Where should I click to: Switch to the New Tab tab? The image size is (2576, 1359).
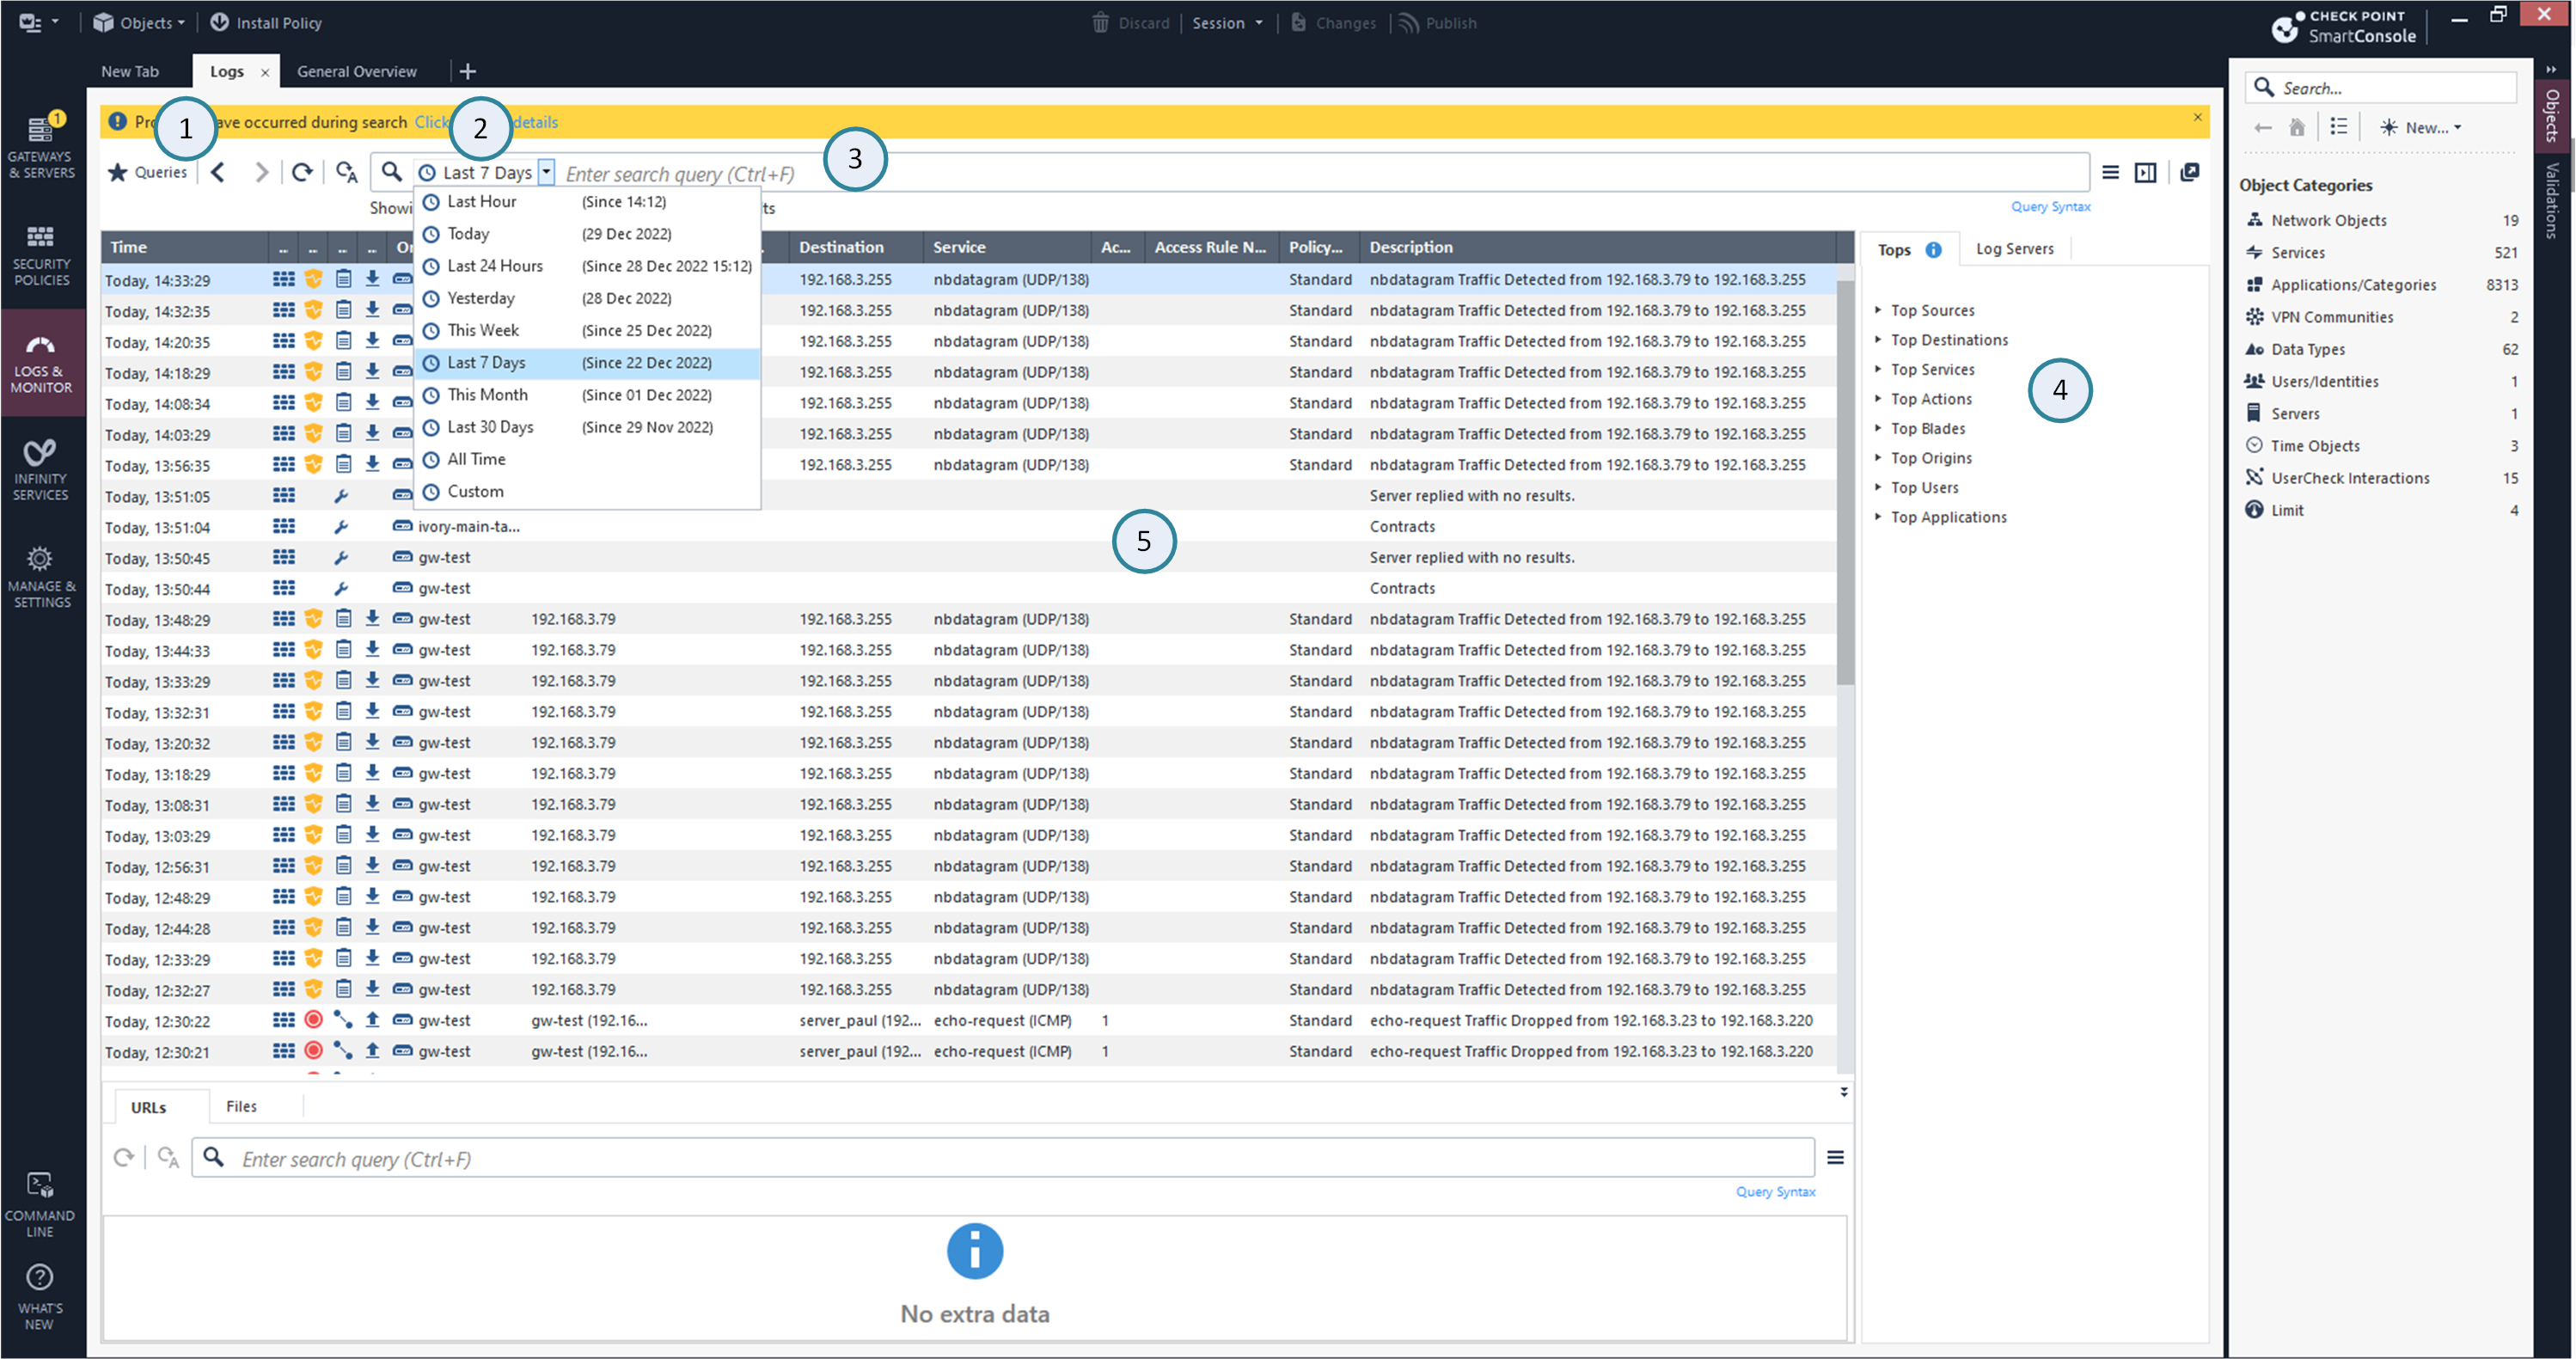130,71
